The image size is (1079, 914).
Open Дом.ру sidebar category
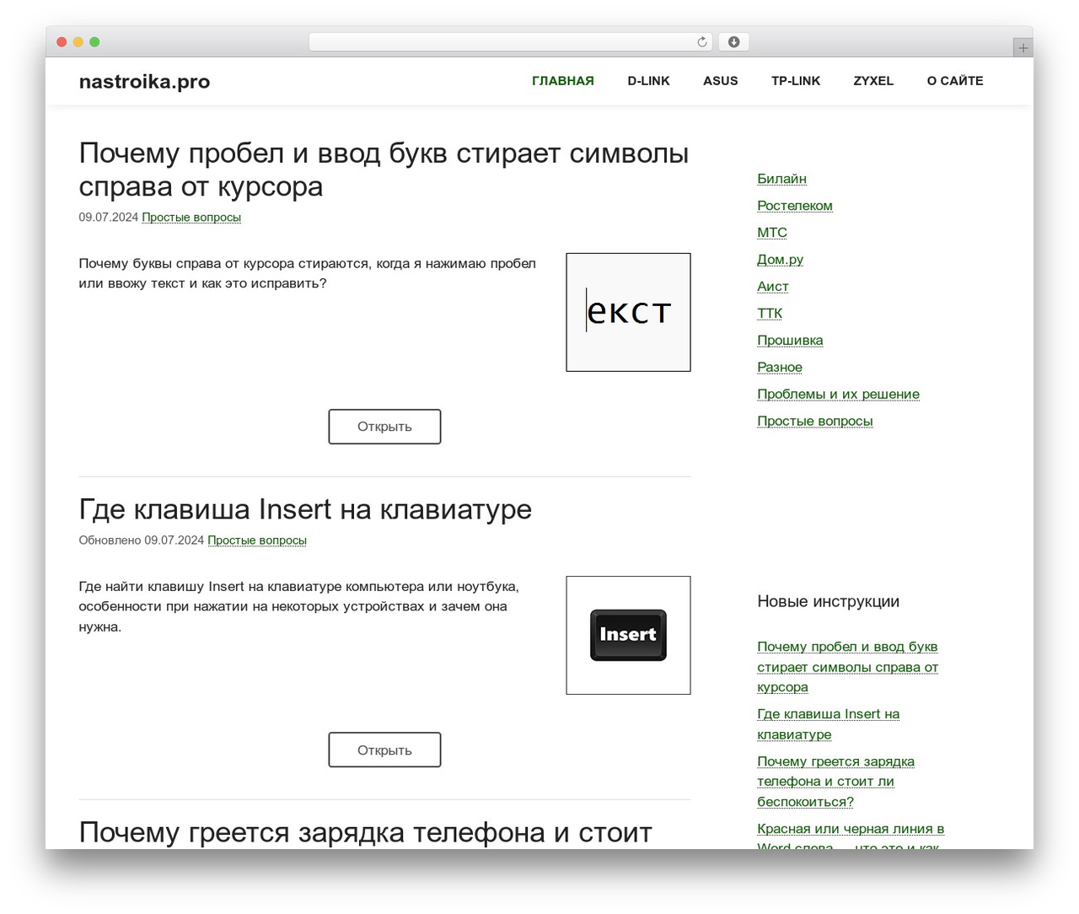780,260
